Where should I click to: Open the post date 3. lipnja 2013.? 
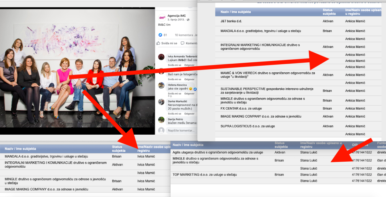pos(176,20)
